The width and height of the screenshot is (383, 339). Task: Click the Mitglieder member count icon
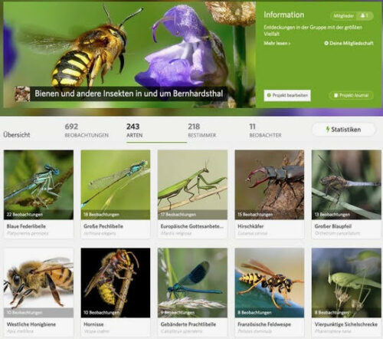point(362,15)
